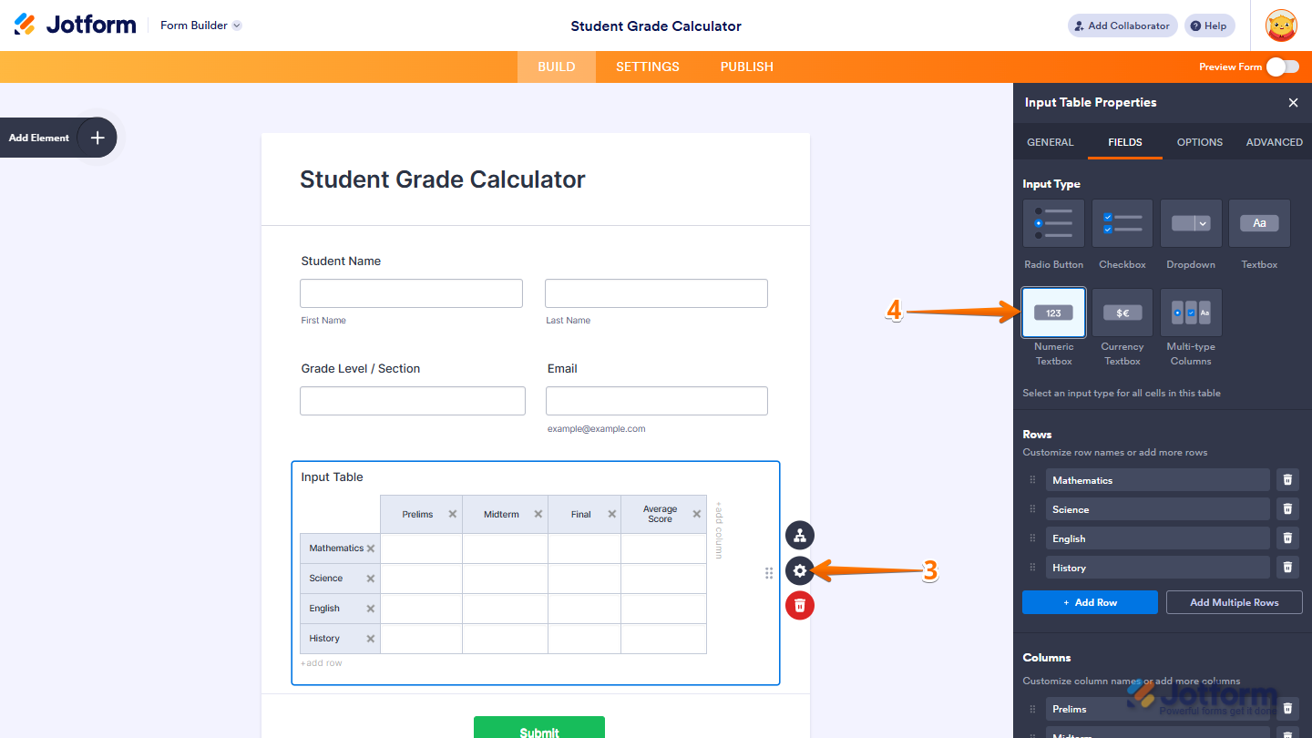Open the ADVANCED properties tab
The width and height of the screenshot is (1312, 738).
[1274, 142]
